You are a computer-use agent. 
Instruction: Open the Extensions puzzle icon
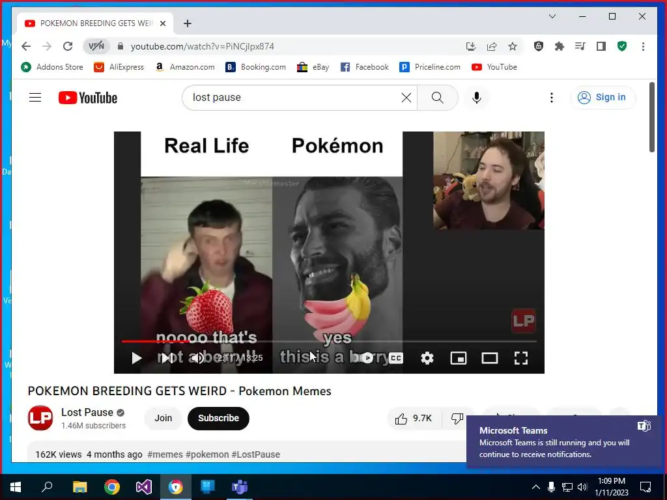(560, 46)
